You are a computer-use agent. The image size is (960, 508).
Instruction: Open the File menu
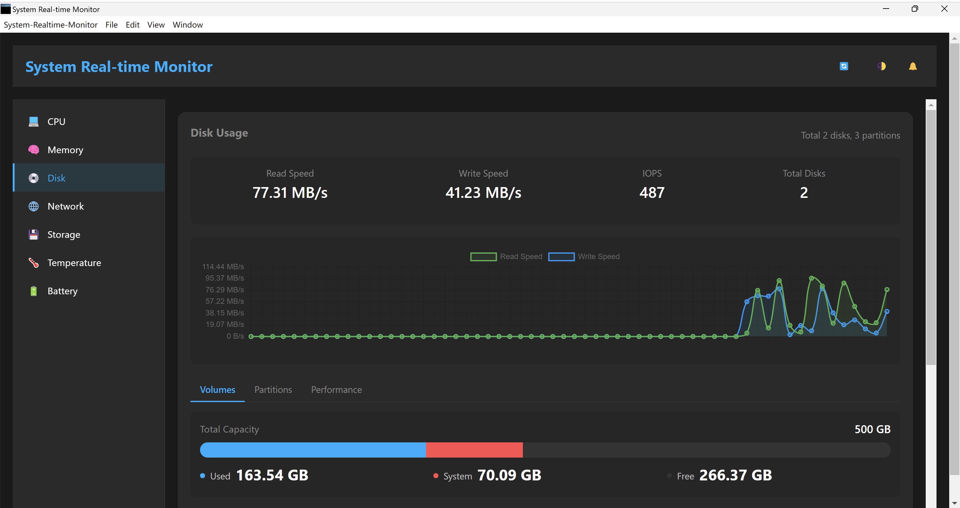point(111,24)
